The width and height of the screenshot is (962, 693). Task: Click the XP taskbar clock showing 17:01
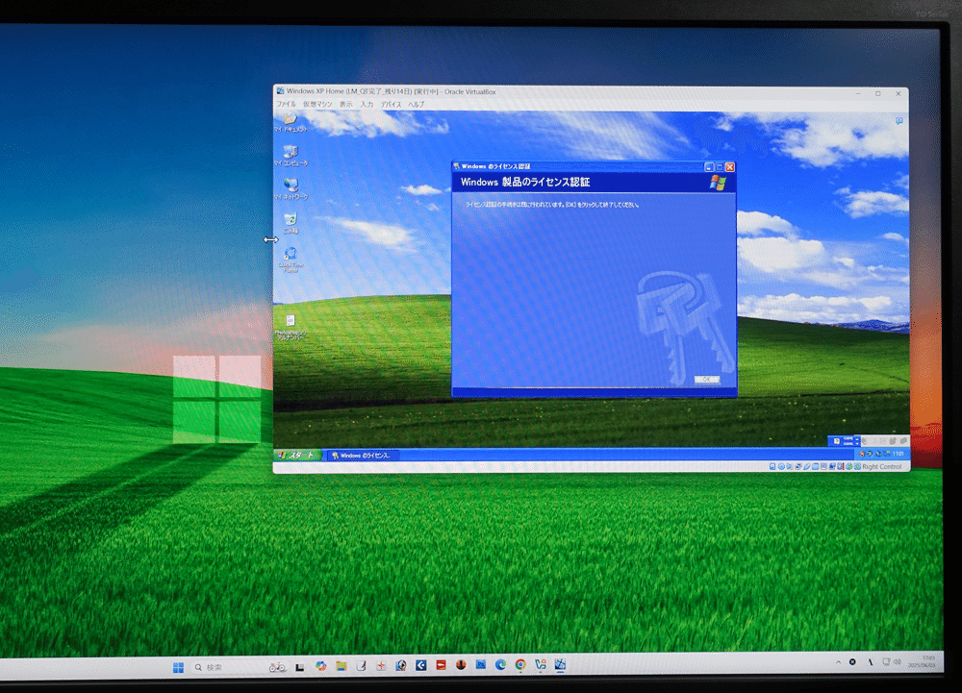[898, 454]
